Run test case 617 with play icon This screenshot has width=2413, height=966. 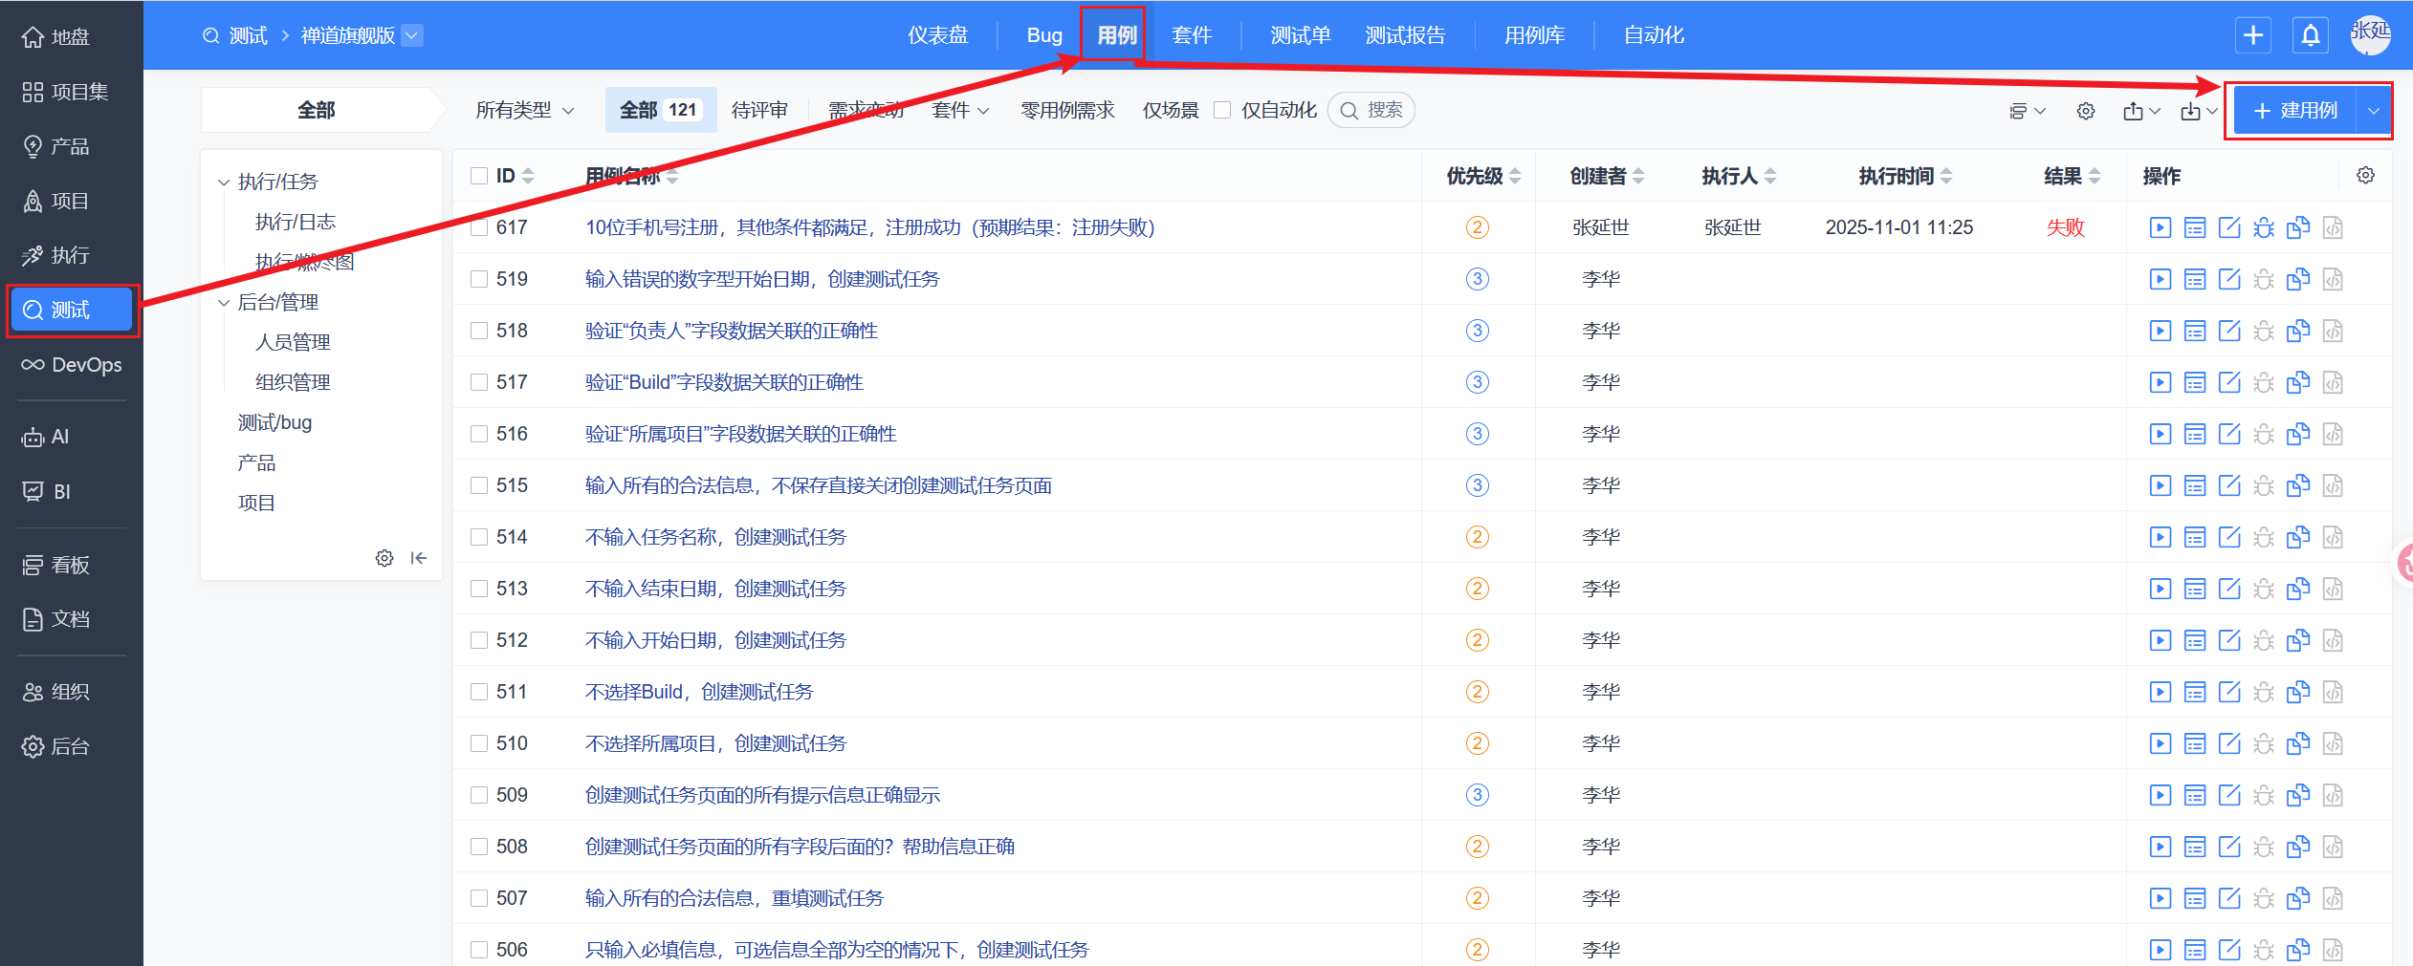(2160, 227)
